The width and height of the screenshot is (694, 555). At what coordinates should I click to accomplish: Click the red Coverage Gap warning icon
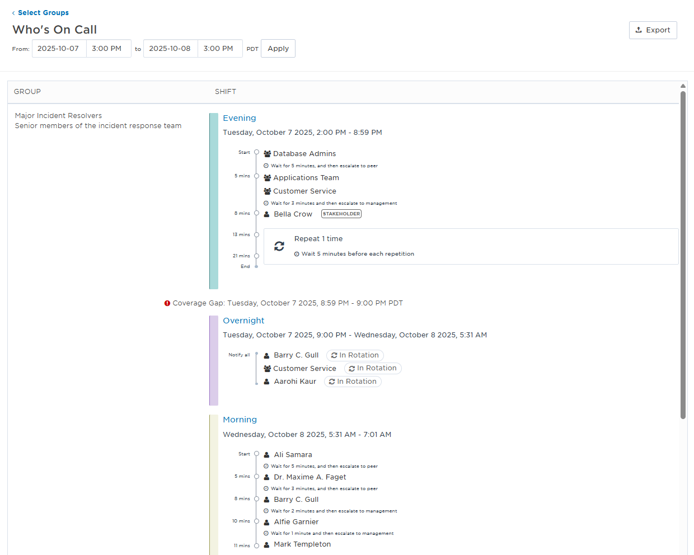click(167, 303)
